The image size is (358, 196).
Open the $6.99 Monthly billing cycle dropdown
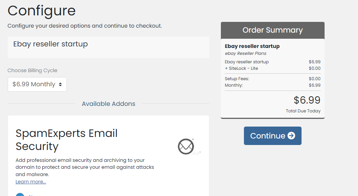click(x=37, y=84)
